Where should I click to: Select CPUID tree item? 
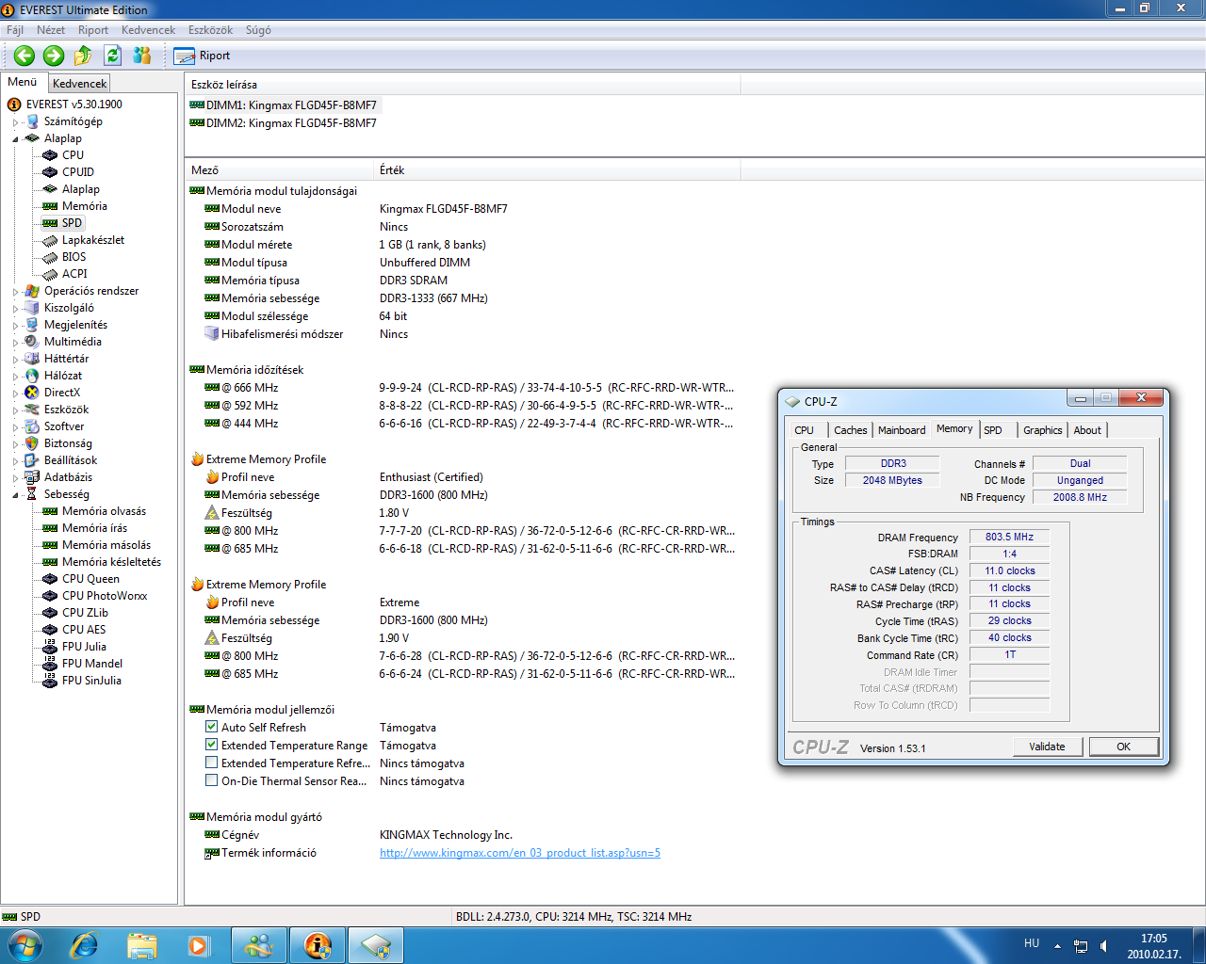pos(78,172)
